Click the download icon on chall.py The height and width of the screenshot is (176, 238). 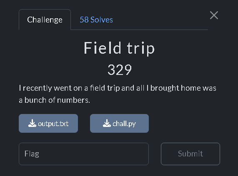tap(107, 123)
